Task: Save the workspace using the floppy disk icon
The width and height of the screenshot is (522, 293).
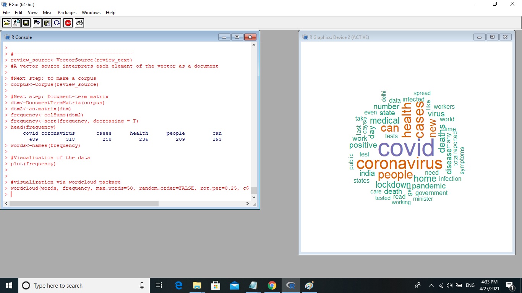Action: (26, 23)
